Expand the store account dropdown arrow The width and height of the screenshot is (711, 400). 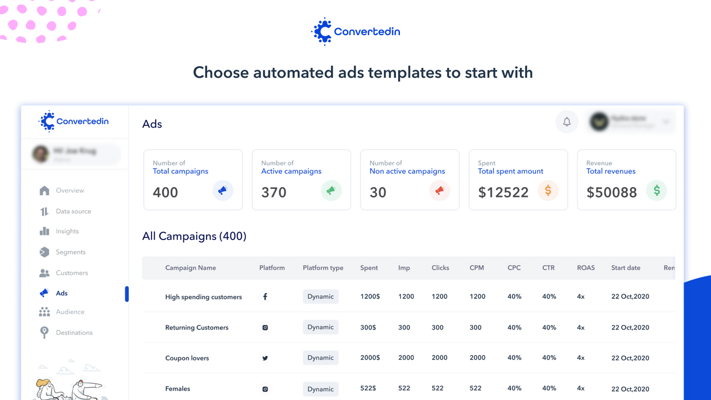click(666, 122)
